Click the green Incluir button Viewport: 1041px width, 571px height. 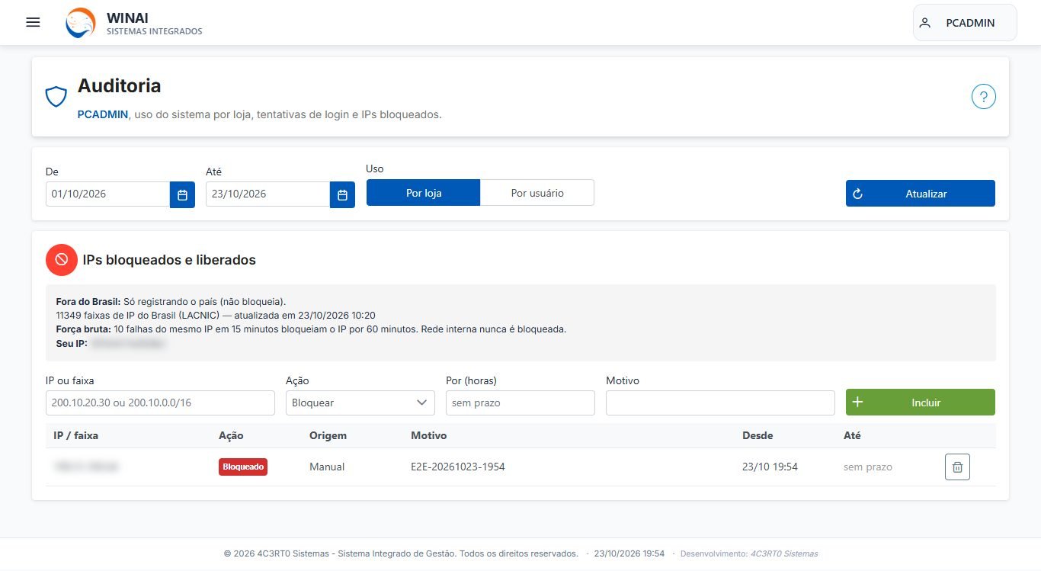(921, 403)
